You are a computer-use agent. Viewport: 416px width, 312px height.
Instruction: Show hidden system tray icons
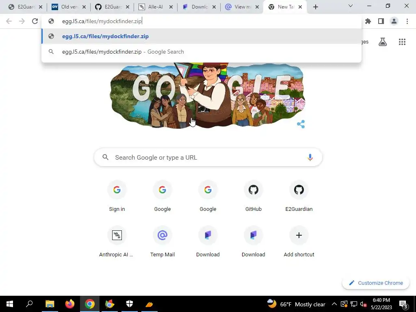[334, 304]
